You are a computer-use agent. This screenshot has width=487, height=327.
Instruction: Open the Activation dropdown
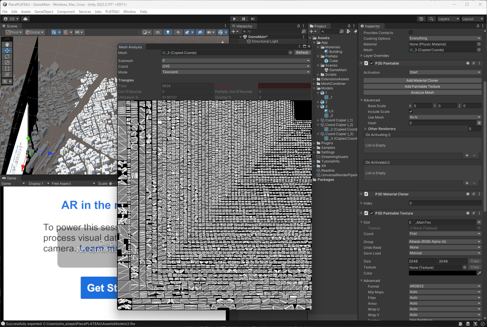445,72
